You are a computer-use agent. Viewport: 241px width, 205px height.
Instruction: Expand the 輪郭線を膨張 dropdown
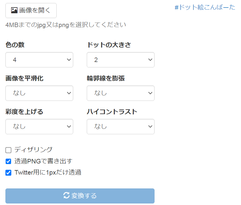(x=120, y=93)
